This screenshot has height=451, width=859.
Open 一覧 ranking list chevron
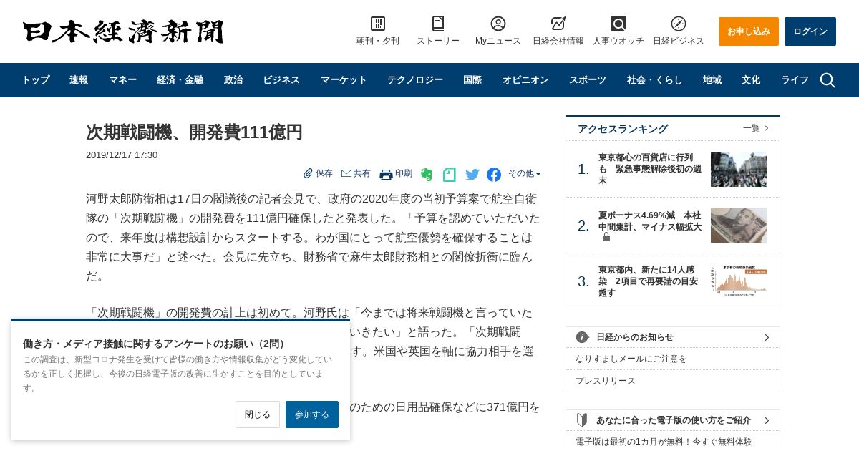tap(767, 128)
